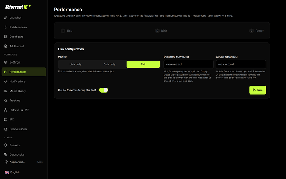Click step 1 Link in progress bar
The image size is (286, 179).
[x=66, y=31]
